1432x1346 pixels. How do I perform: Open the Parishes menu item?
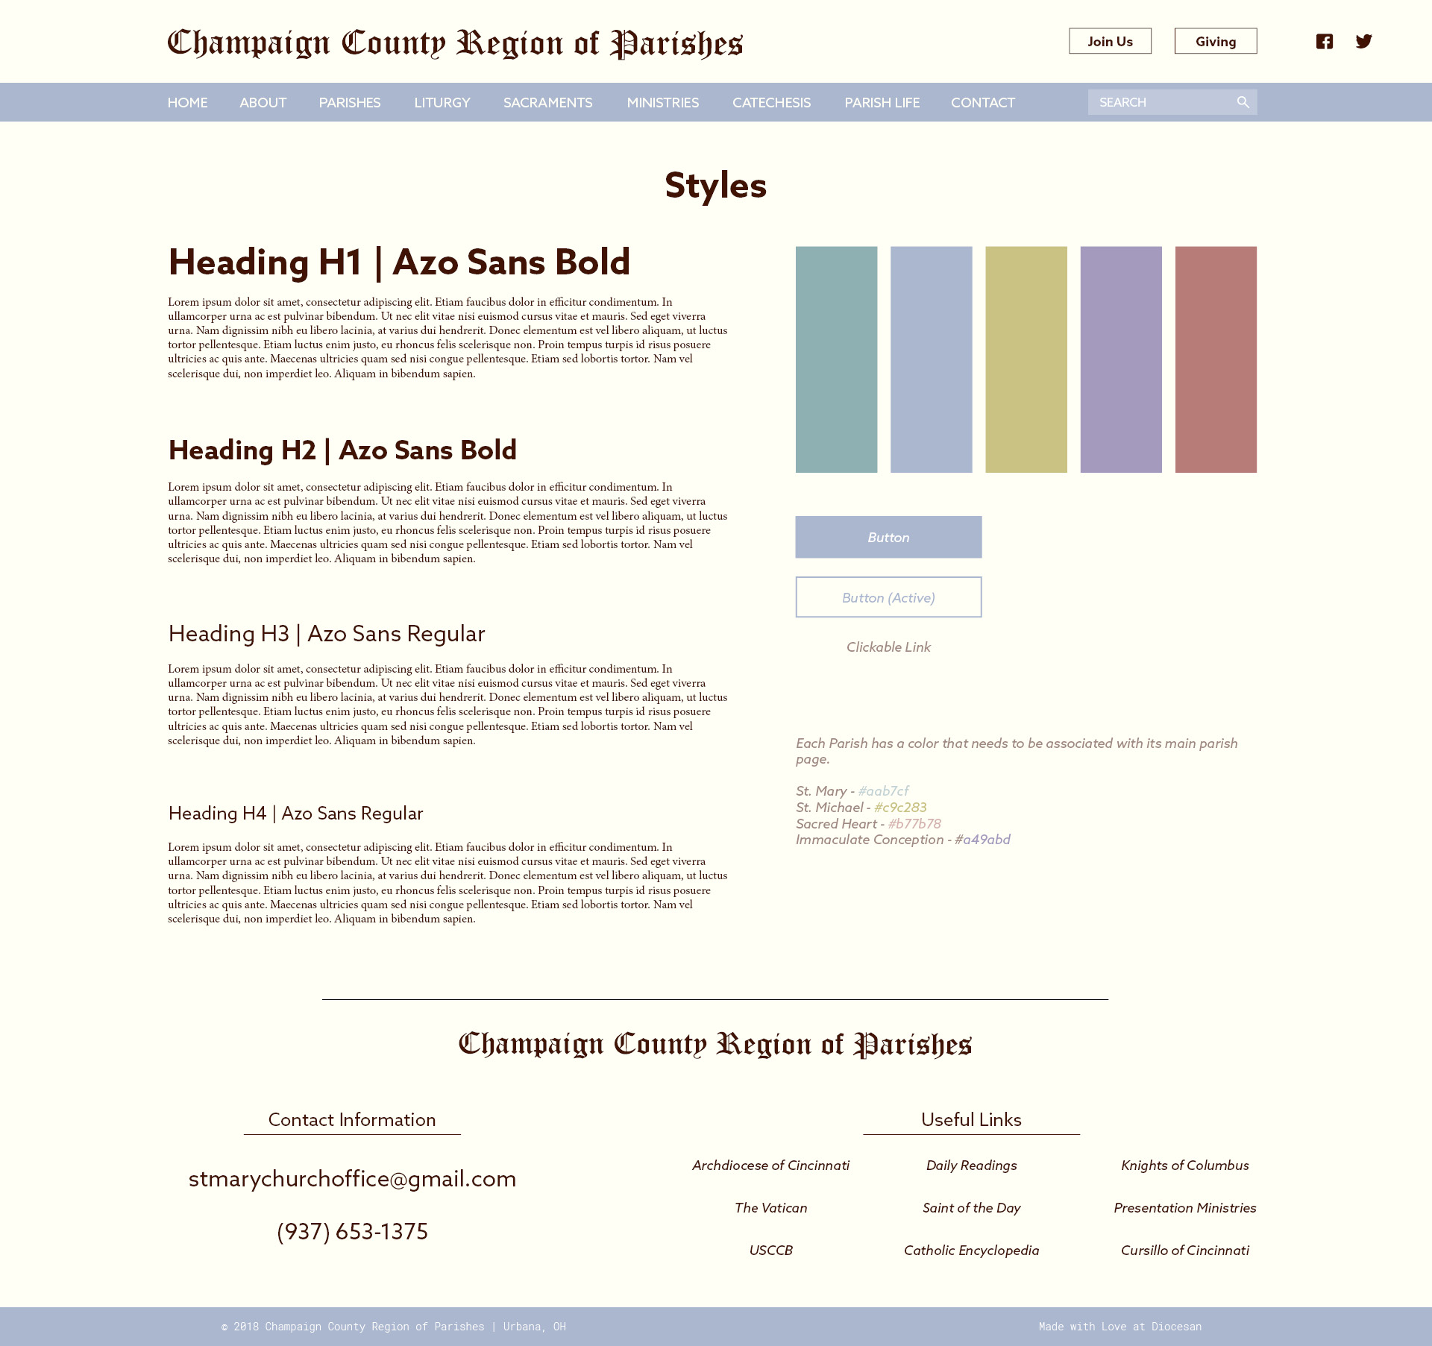(349, 102)
